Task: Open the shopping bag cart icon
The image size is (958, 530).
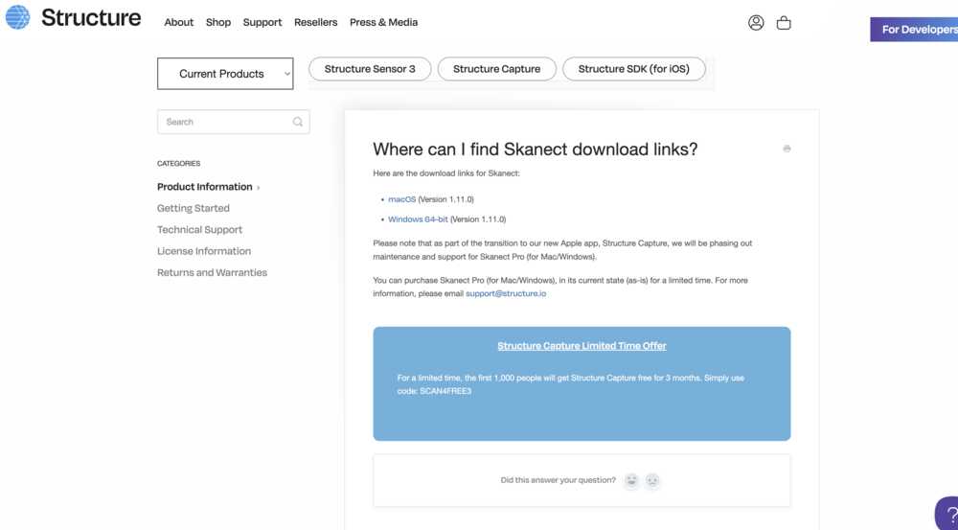Action: (x=784, y=22)
